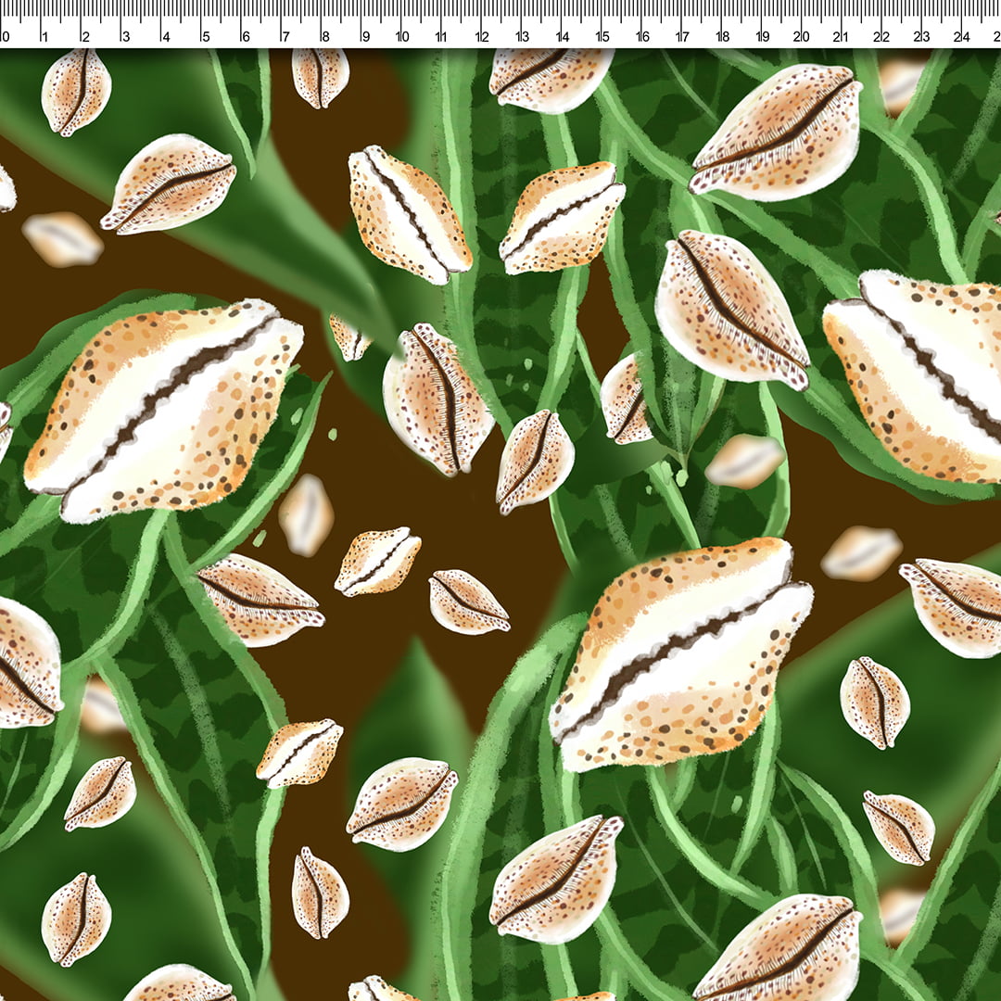The image size is (1001, 1001).
Task: Click the ruler number "17"
Action: pyautogui.click(x=682, y=36)
